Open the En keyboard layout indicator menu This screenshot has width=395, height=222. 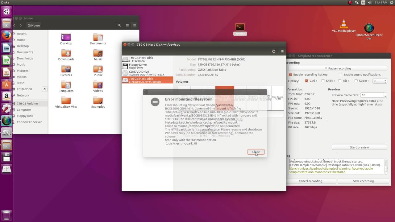tap(363, 2)
